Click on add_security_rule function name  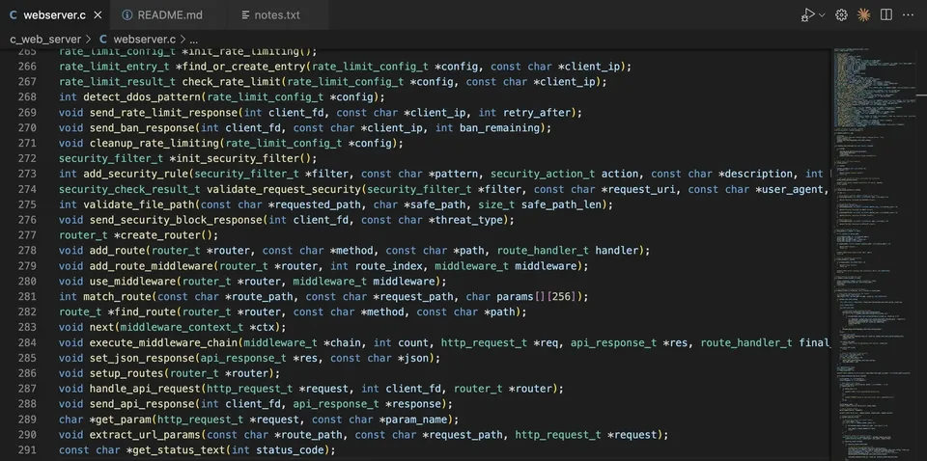click(x=136, y=174)
